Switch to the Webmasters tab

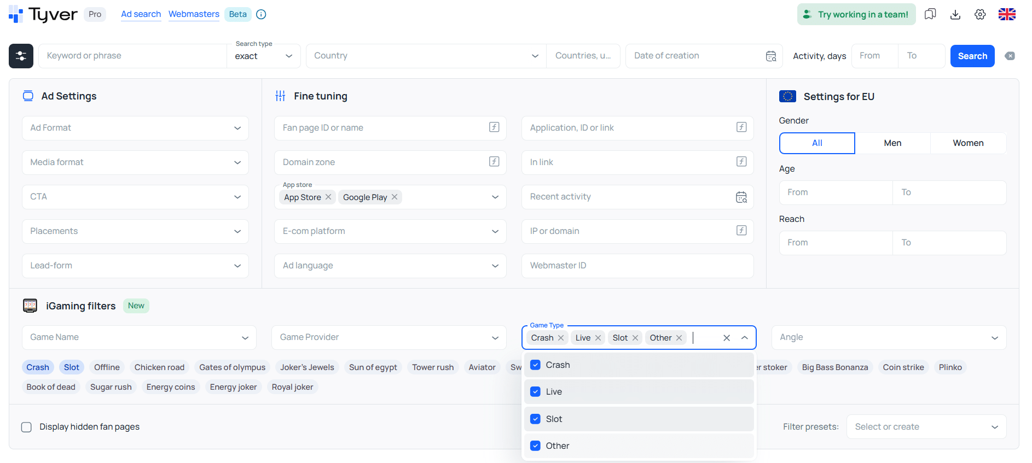coord(194,14)
